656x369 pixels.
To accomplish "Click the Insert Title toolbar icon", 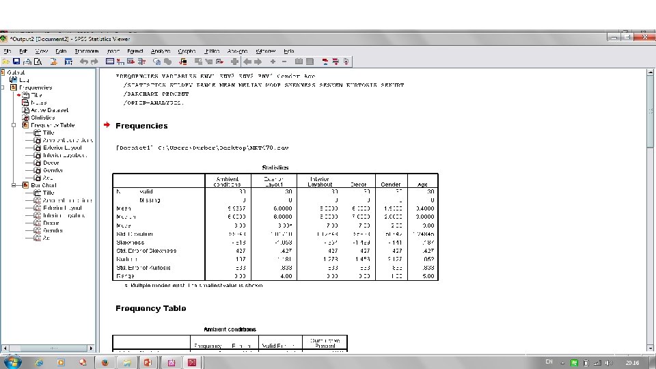I will (336, 61).
